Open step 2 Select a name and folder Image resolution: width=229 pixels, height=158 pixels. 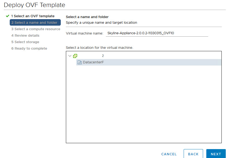click(34, 23)
